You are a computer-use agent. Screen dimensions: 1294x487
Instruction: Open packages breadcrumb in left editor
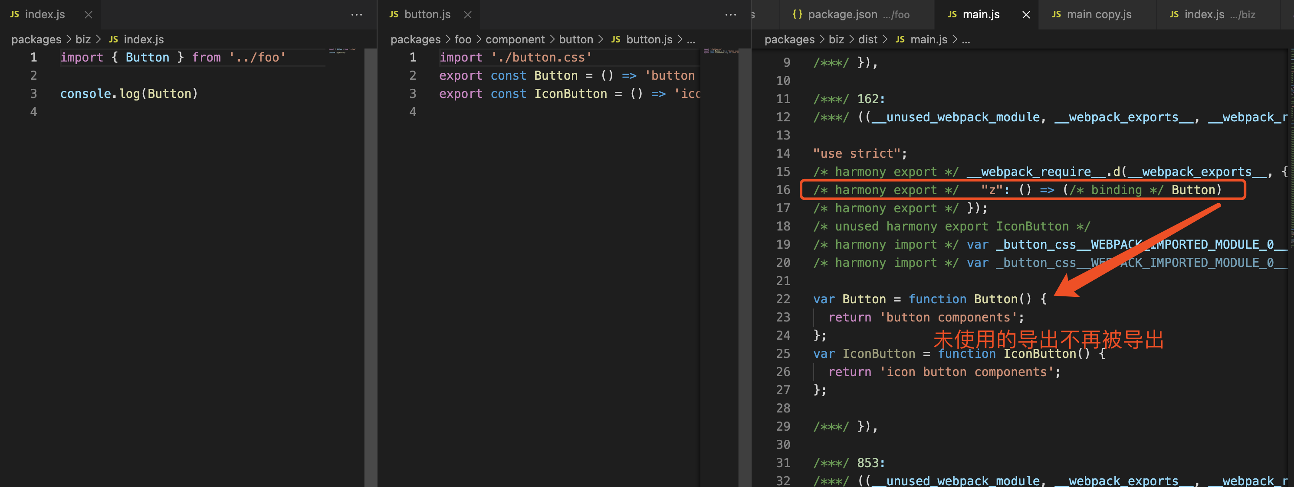(36, 39)
